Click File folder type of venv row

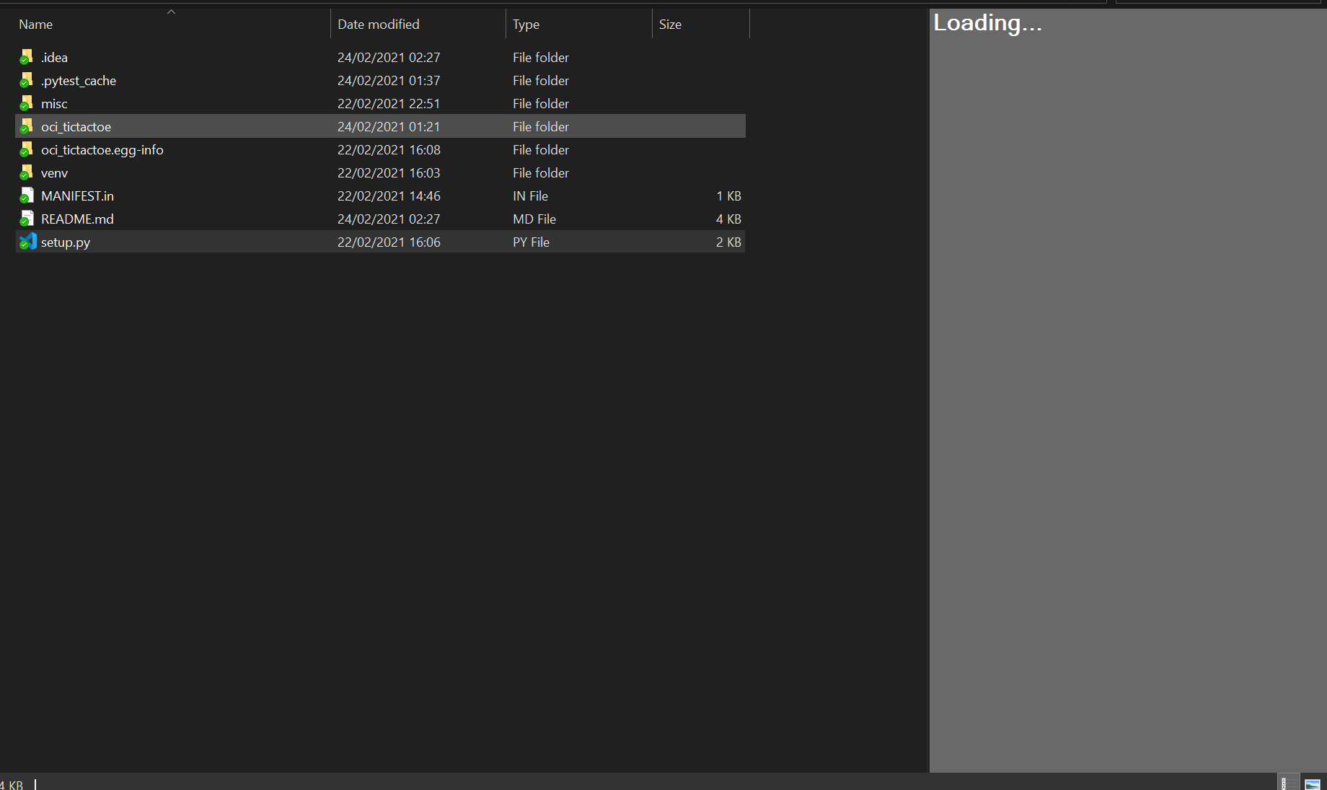pos(541,172)
